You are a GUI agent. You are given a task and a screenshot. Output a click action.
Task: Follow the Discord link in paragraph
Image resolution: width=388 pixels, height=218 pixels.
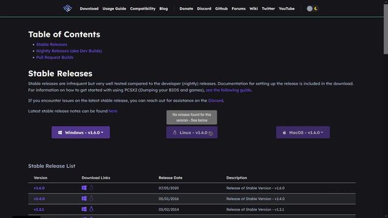pyautogui.click(x=216, y=101)
